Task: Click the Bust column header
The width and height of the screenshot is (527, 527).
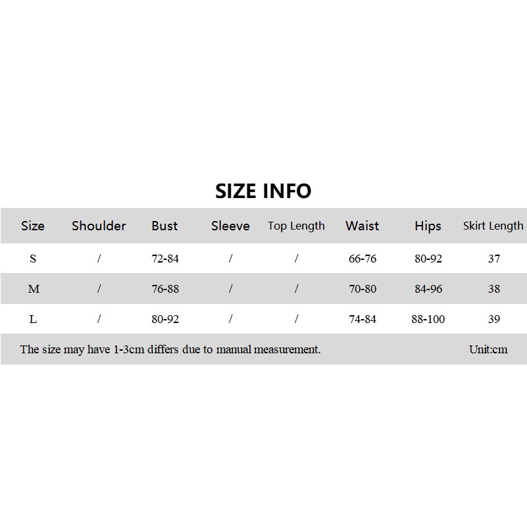Action: tap(164, 226)
